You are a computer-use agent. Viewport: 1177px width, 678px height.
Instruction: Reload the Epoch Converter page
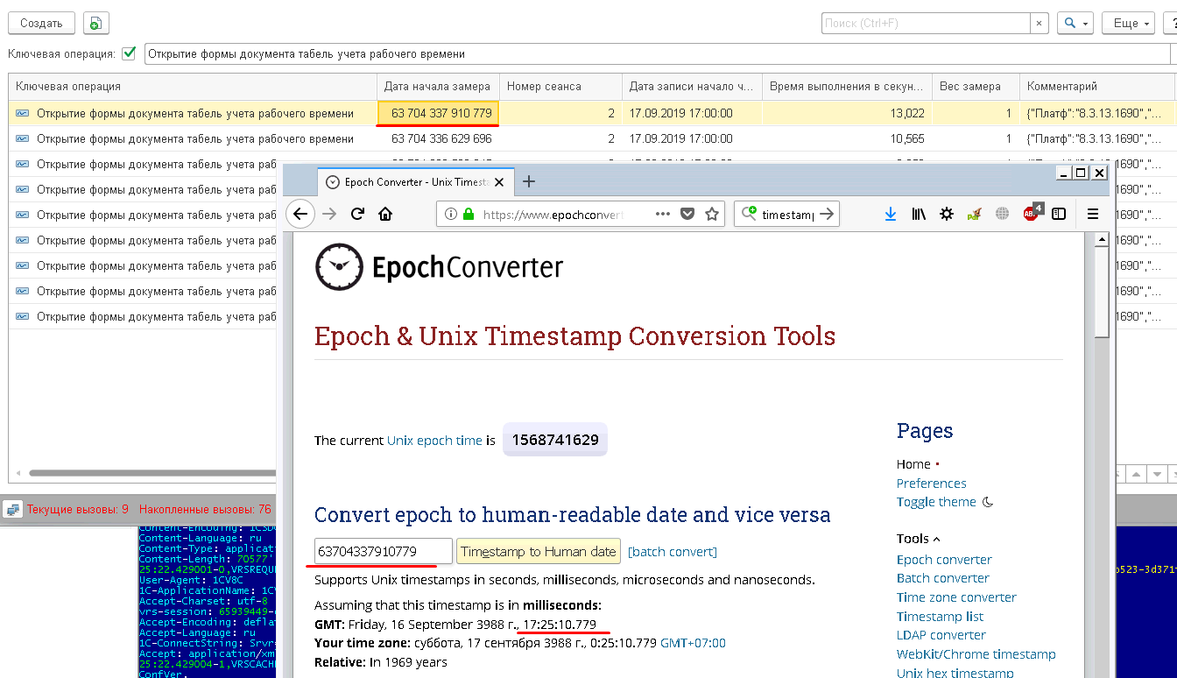click(x=357, y=214)
